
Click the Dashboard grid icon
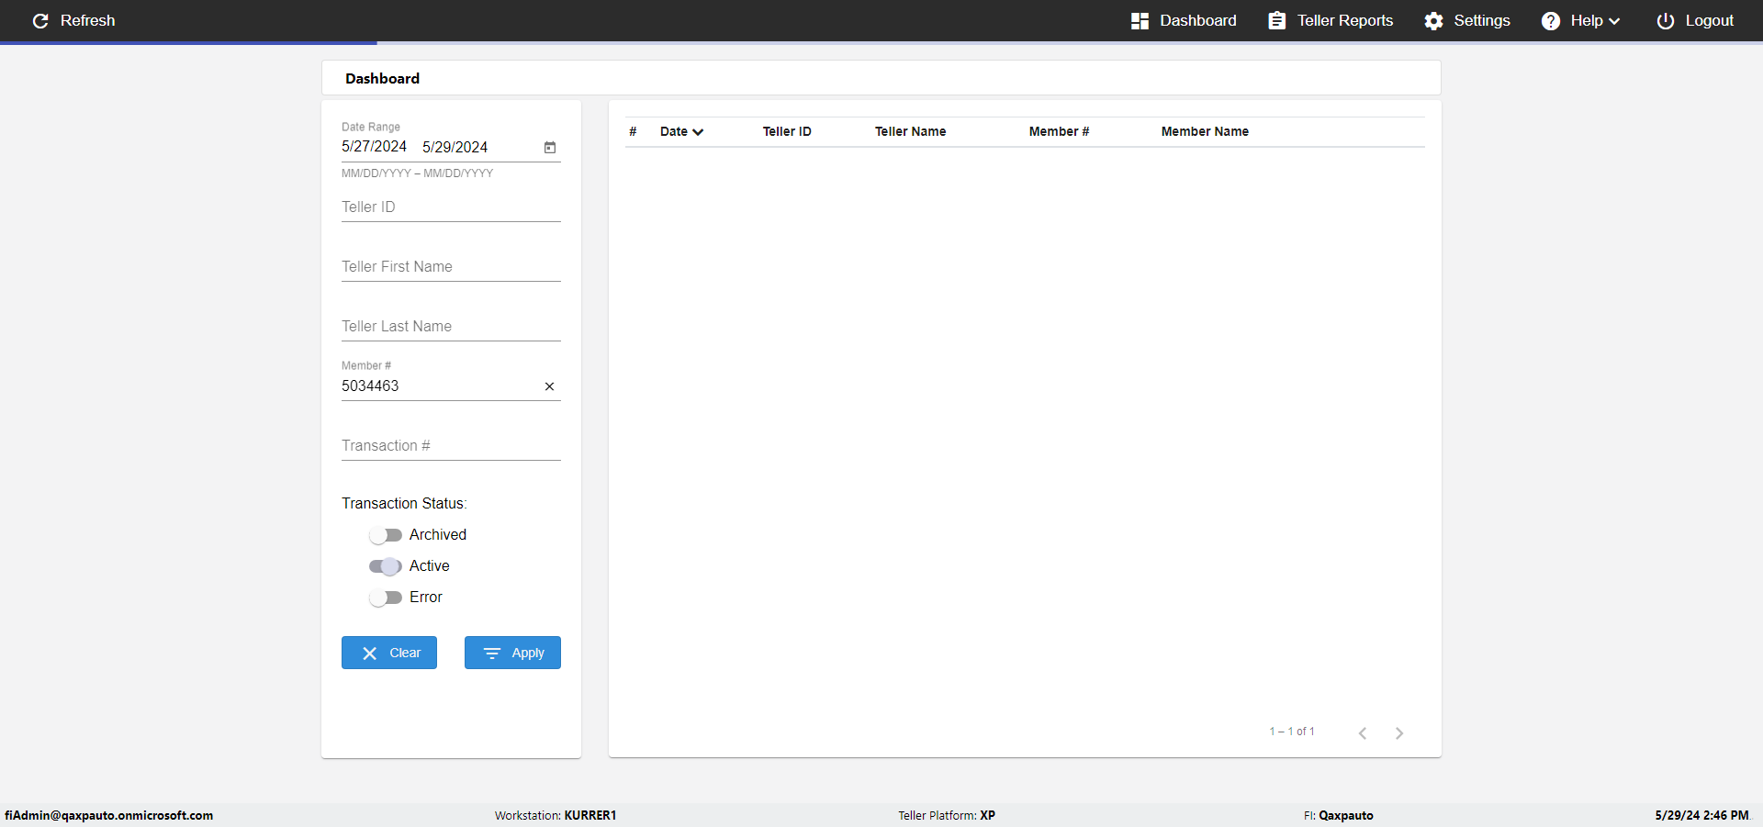(1140, 20)
